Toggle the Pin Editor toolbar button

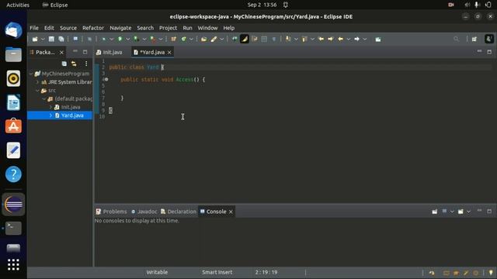click(x=378, y=40)
